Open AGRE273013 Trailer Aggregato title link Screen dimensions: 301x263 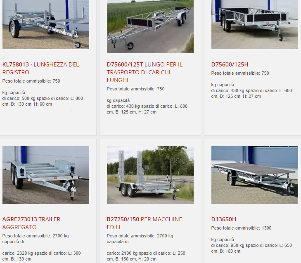pyautogui.click(x=31, y=223)
